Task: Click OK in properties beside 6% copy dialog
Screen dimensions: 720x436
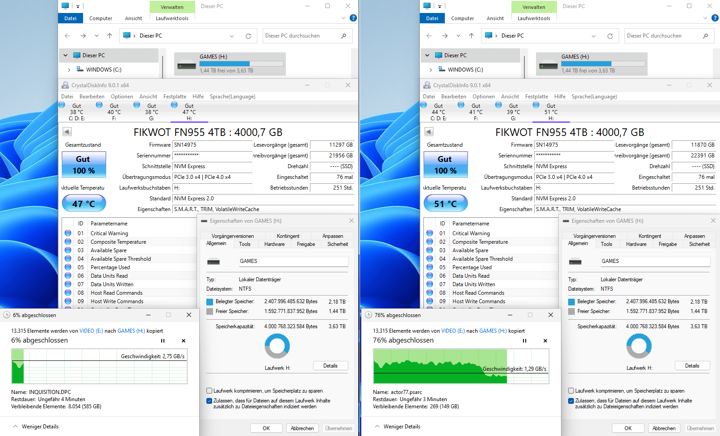Action: click(266, 428)
